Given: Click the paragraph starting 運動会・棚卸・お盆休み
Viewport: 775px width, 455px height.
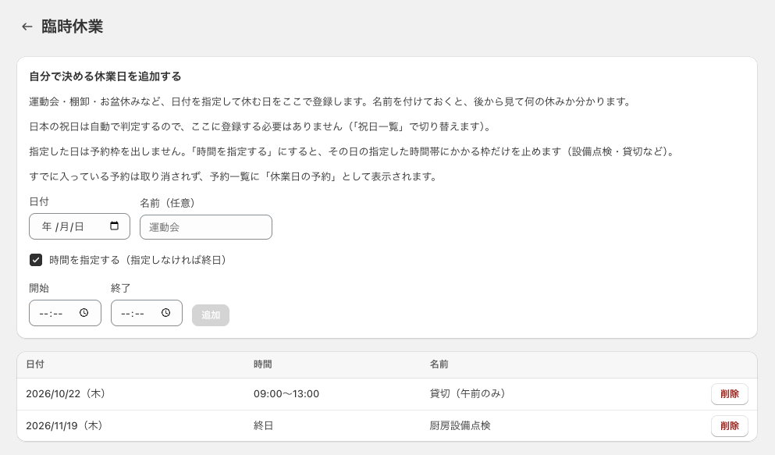Looking at the screenshot, I should [x=331, y=101].
